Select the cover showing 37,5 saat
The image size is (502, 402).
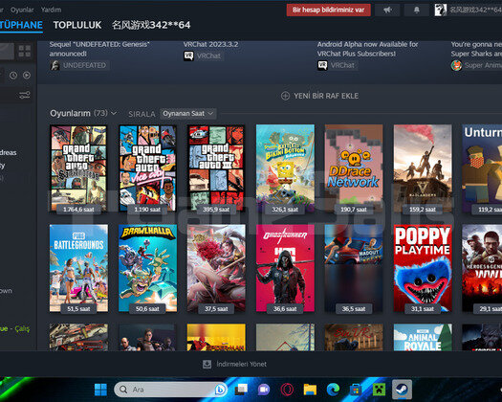[x=216, y=268]
